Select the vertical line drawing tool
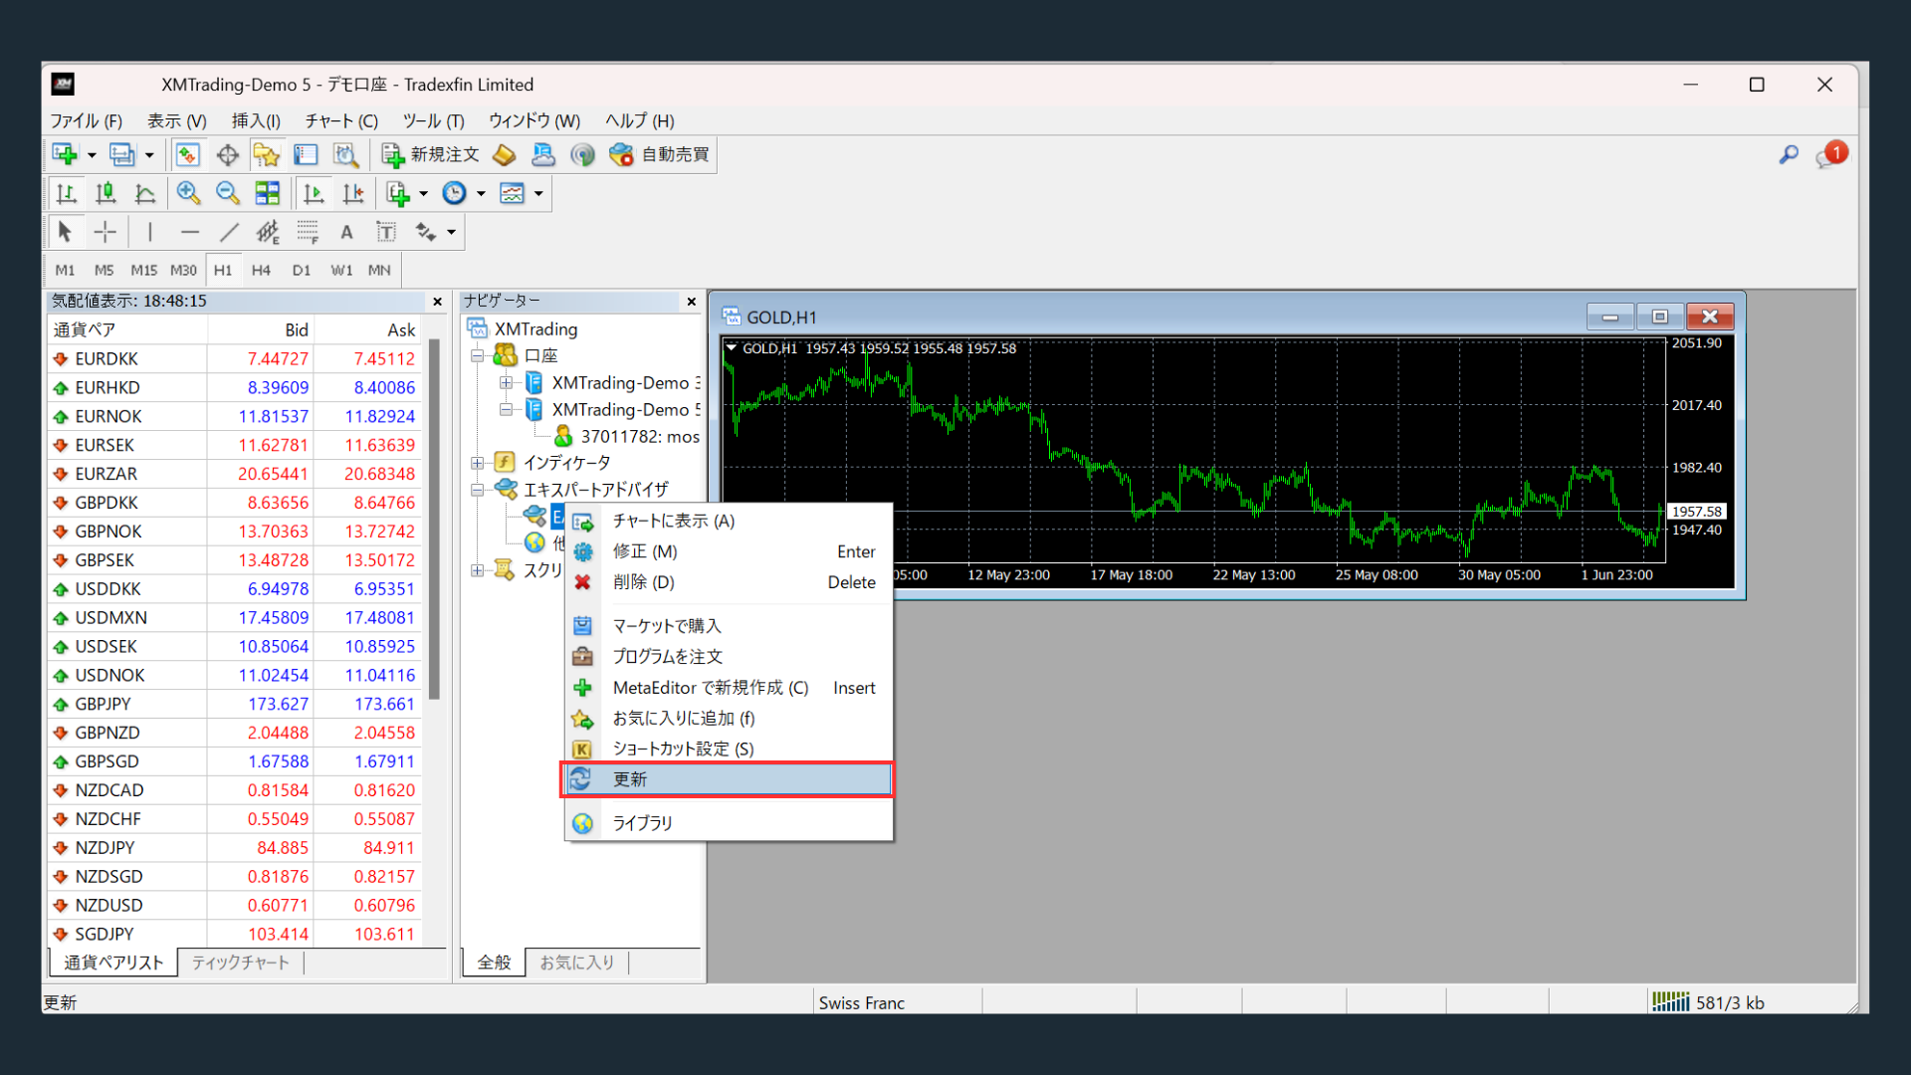 [149, 232]
